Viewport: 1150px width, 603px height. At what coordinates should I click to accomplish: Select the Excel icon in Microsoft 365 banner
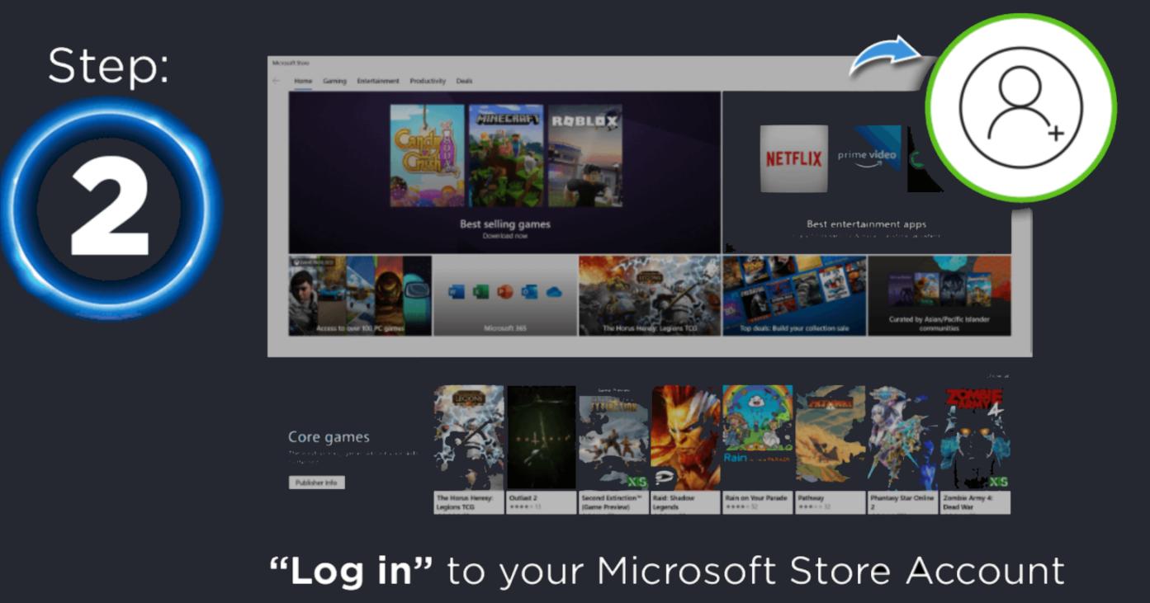(481, 292)
